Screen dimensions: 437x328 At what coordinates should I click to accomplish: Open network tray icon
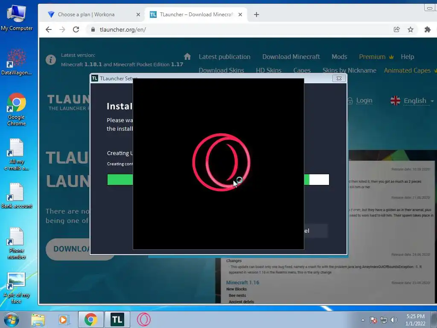pos(384,320)
